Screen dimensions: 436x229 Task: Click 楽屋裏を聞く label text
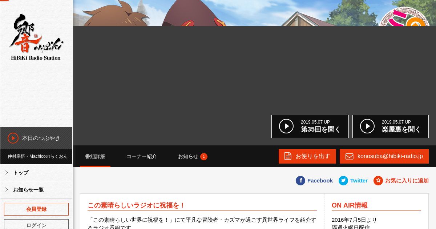(401, 129)
